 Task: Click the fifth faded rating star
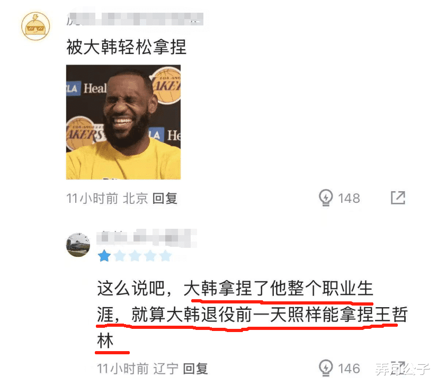click(x=166, y=256)
